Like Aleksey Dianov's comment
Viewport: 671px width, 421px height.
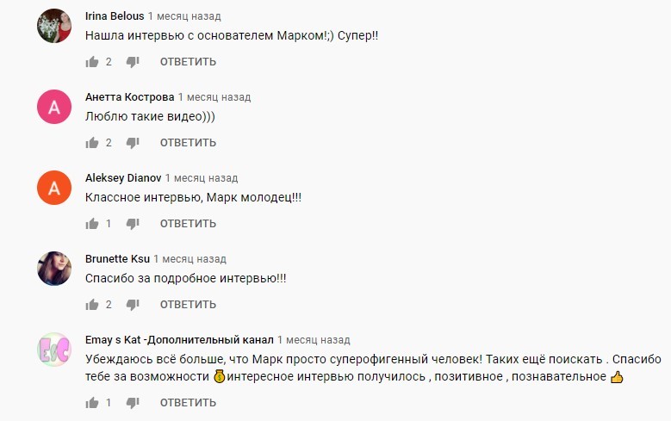92,224
